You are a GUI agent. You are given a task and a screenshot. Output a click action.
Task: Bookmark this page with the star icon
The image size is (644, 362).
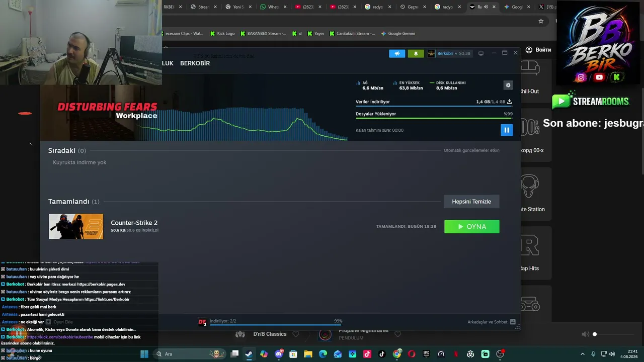(x=541, y=21)
